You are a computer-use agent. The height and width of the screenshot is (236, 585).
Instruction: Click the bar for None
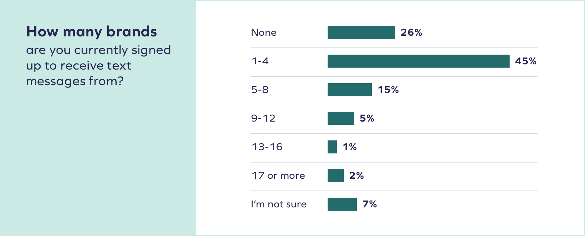click(x=361, y=33)
